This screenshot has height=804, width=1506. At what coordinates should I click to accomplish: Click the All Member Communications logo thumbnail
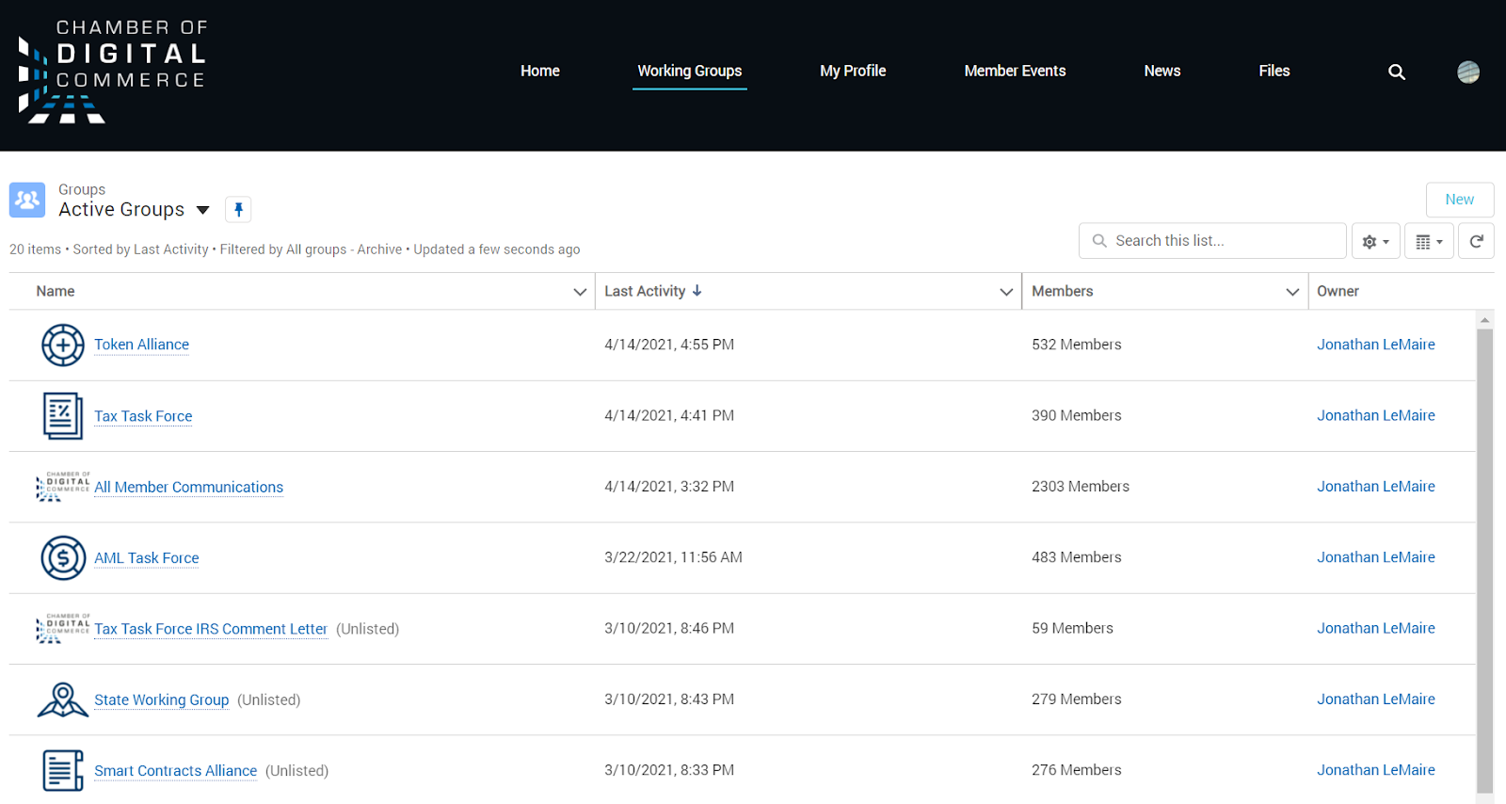click(63, 487)
